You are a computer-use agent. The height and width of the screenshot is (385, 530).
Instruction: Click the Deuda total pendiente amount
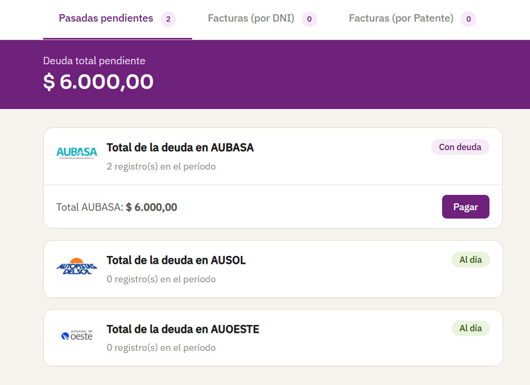pyautogui.click(x=98, y=82)
